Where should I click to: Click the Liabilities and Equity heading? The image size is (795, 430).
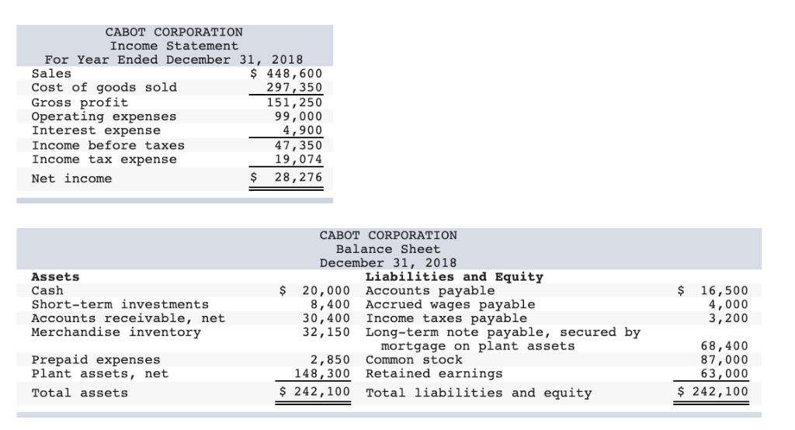(454, 277)
